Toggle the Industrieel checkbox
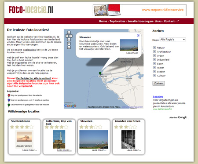This screenshot has height=164, width=198. pos(154,59)
